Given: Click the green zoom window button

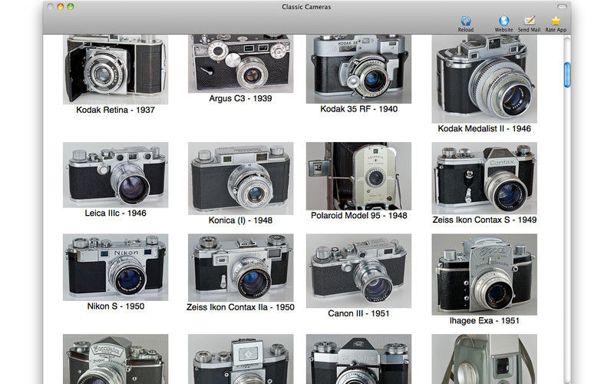Looking at the screenshot, I should pyautogui.click(x=71, y=7).
